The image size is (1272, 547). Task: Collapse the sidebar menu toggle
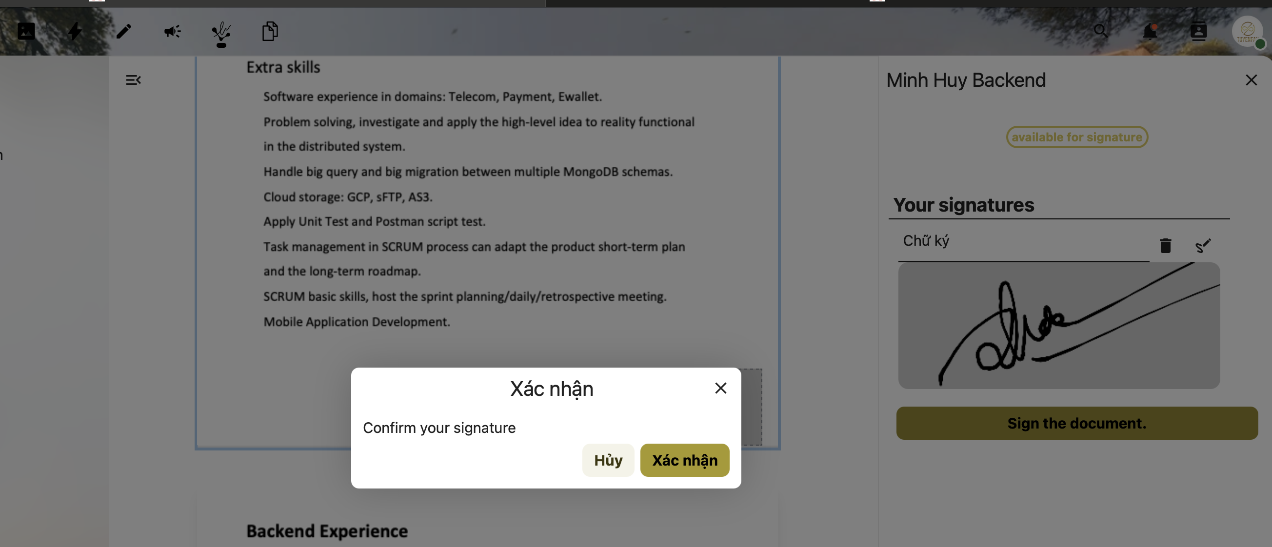[133, 80]
